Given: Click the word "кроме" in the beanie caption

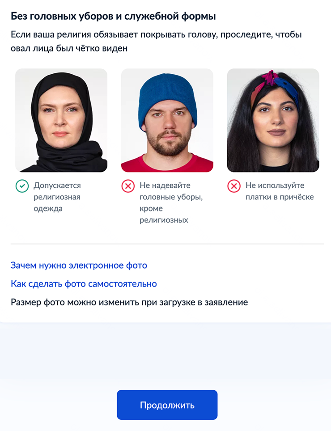Looking at the screenshot, I should pos(151,209).
